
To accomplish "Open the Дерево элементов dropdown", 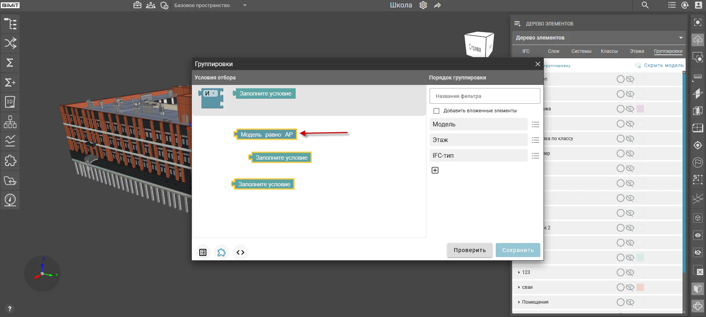I will tap(599, 38).
